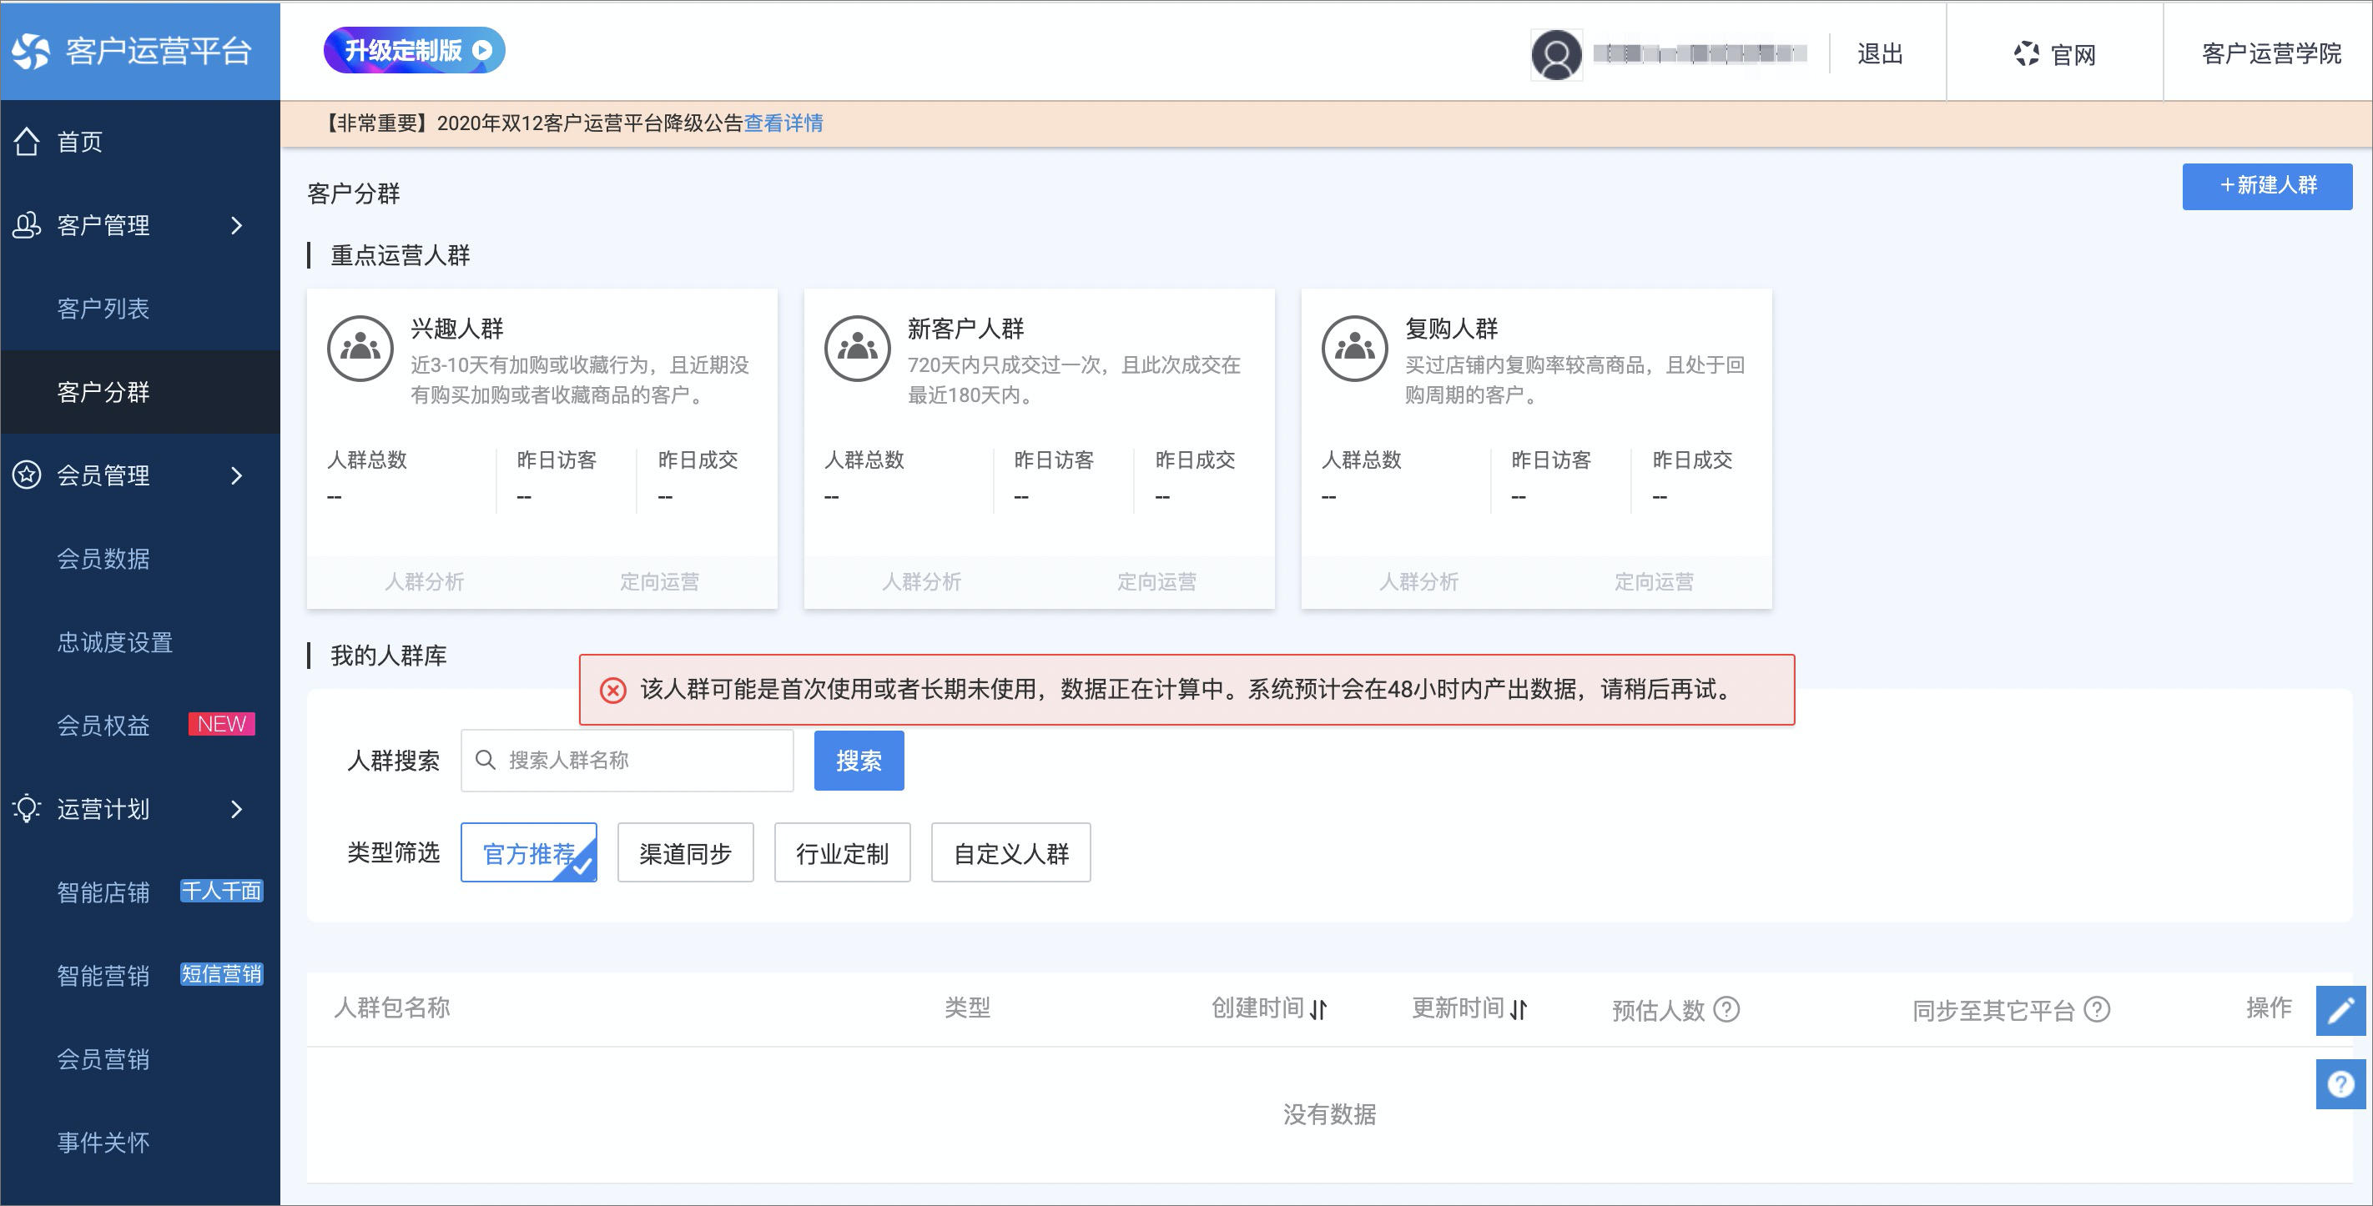Image resolution: width=2373 pixels, height=1206 pixels.
Task: Click the 运营计划 lightbulb icon
Action: (x=27, y=808)
